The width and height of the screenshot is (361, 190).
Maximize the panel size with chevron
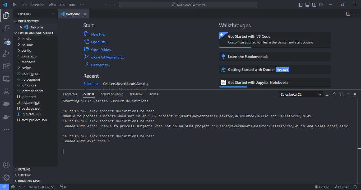tap(348, 94)
